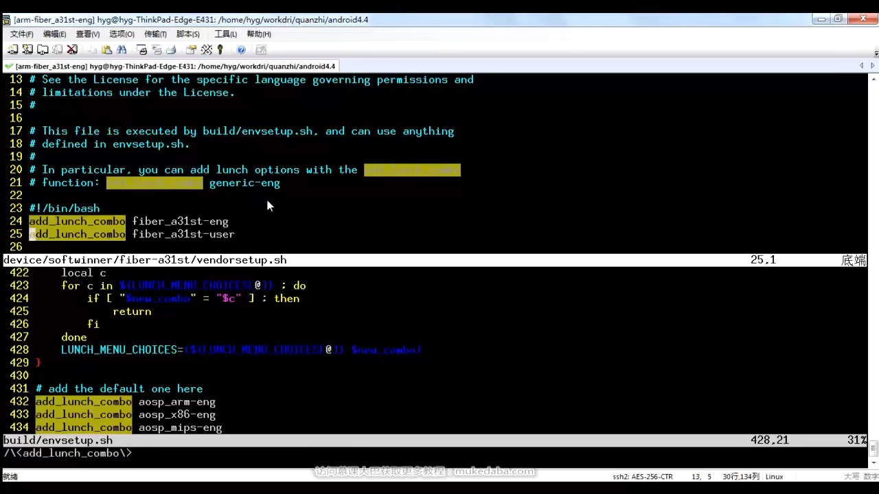Click aosp_arm-eng on line 432
The image size is (879, 494).
click(x=177, y=402)
